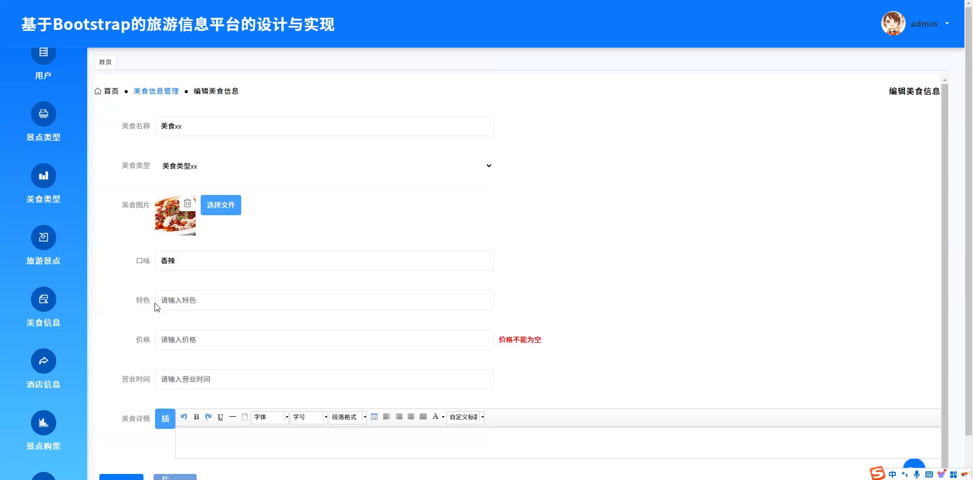Click the blue 插 button
The width and height of the screenshot is (973, 480).
point(165,419)
